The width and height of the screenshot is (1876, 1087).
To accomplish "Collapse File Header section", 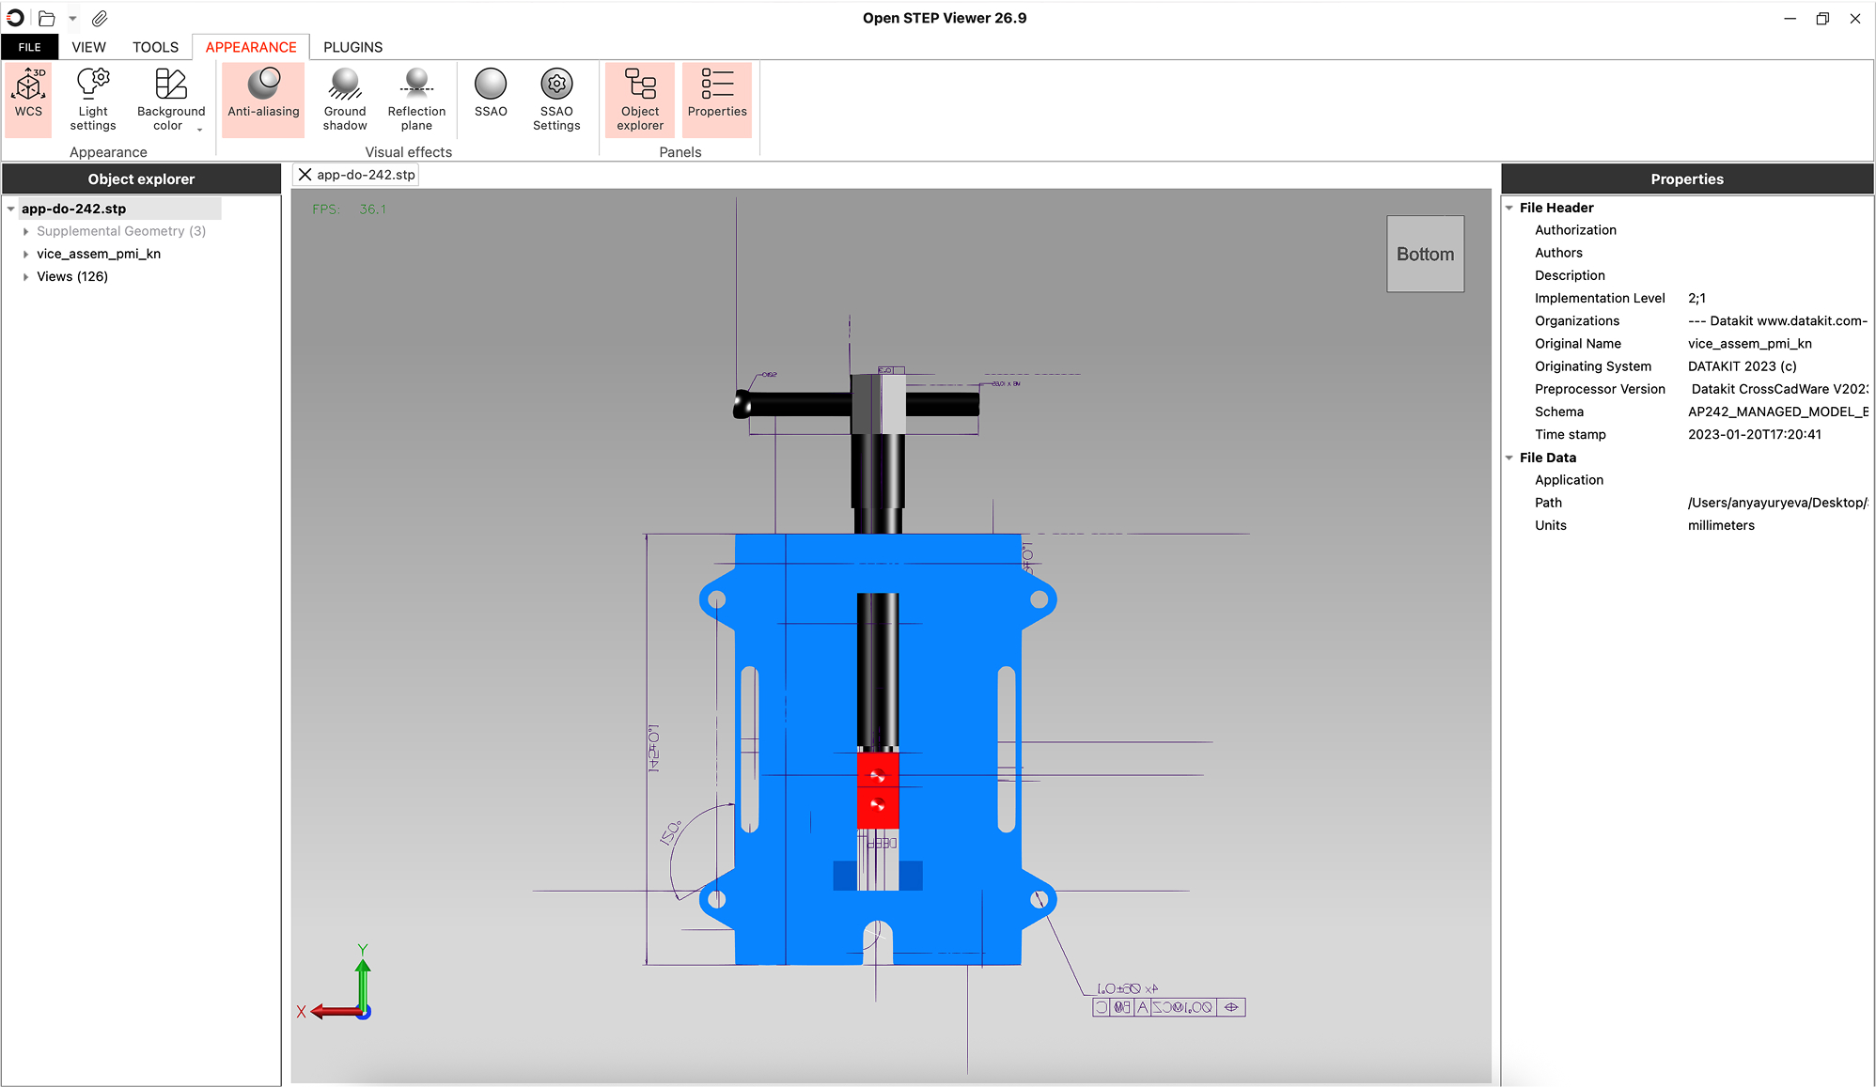I will [1509, 208].
